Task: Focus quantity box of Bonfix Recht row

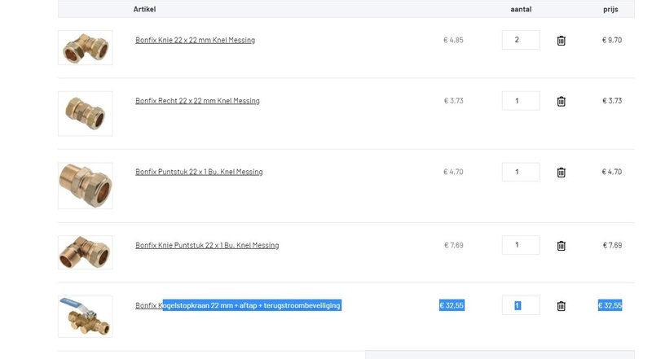Action: [520, 101]
